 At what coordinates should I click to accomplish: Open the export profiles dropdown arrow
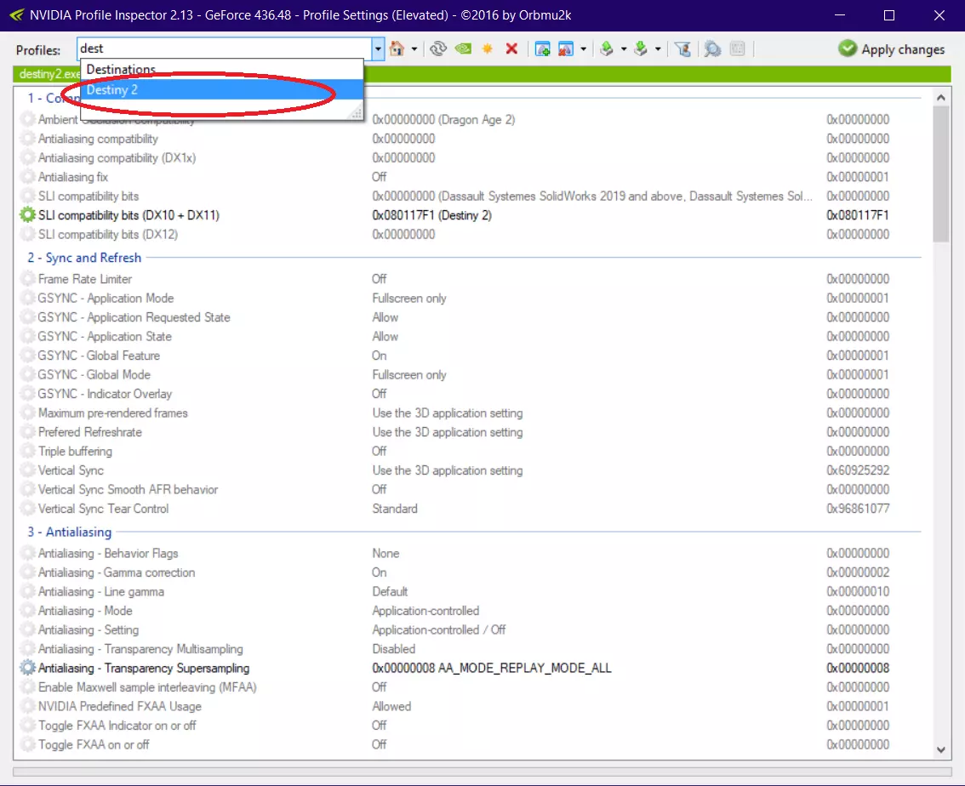click(624, 48)
